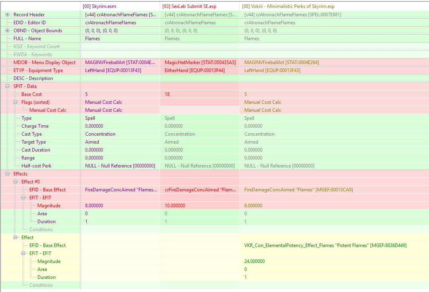This screenshot has width=429, height=292.
Task: Collapse EFIT - EFIT under Effect #0
Action: pos(23,197)
